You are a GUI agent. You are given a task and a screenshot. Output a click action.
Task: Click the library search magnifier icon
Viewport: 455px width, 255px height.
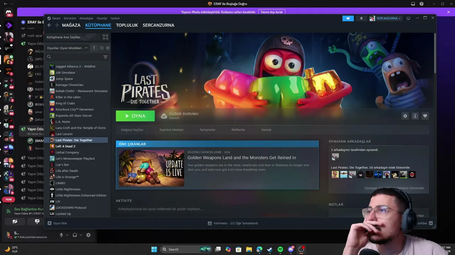click(49, 57)
